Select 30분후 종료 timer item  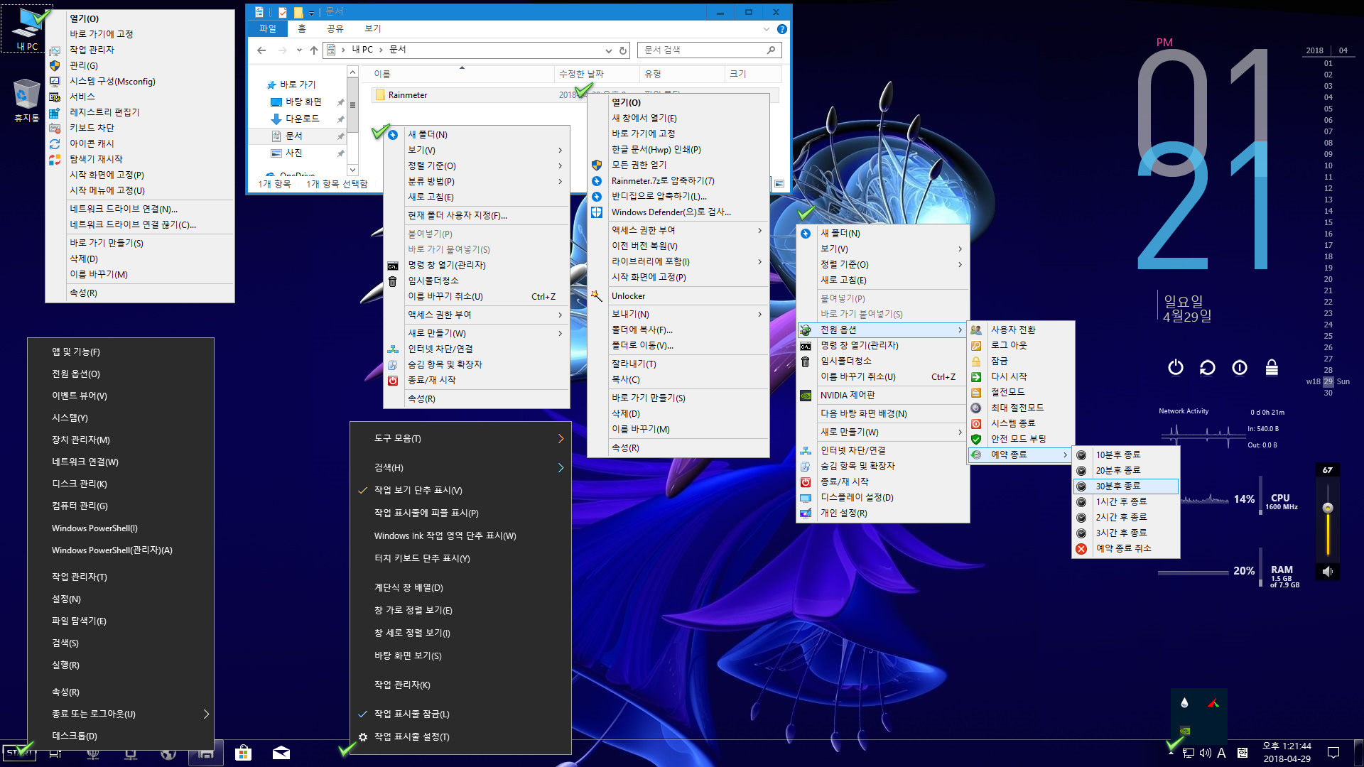coord(1125,486)
